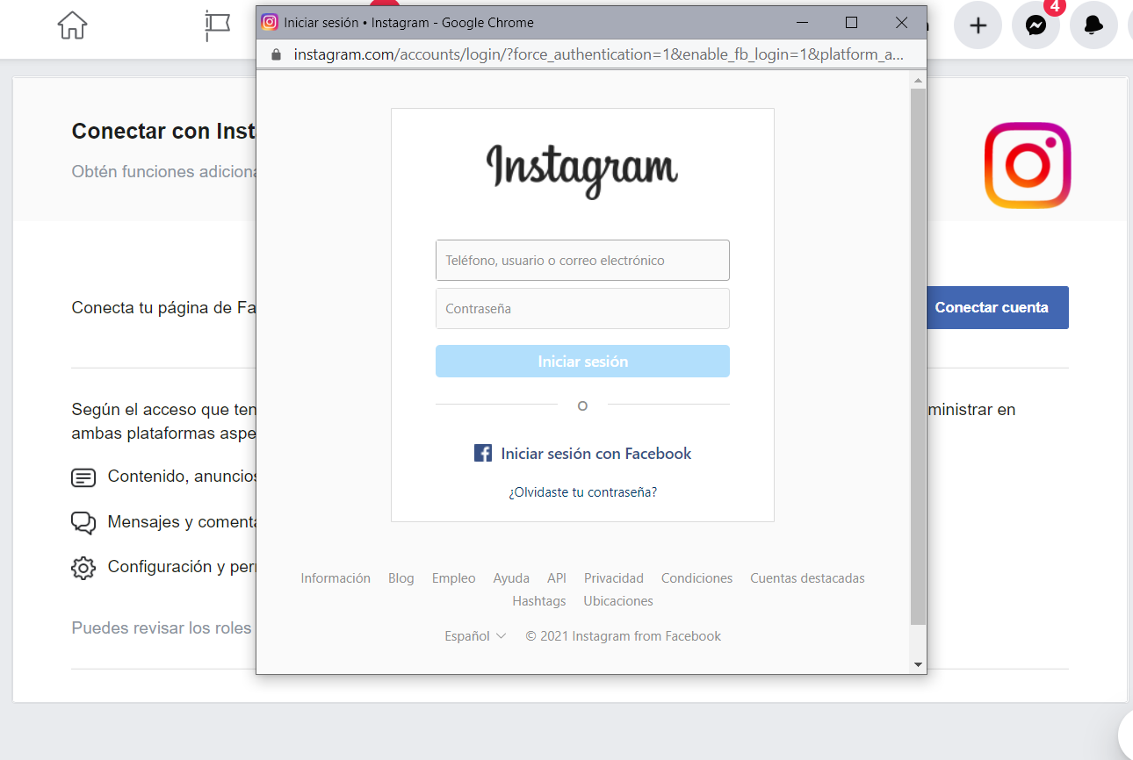The height and width of the screenshot is (760, 1133).
Task: Close the Instagram login popup window
Action: (x=901, y=23)
